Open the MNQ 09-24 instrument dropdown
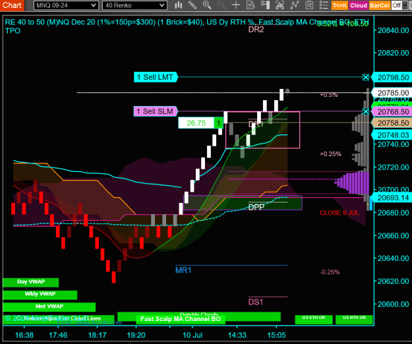This screenshot has height=344, width=412. coord(66,5)
